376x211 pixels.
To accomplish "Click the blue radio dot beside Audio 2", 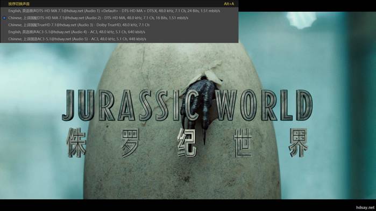I will tap(4, 18).
